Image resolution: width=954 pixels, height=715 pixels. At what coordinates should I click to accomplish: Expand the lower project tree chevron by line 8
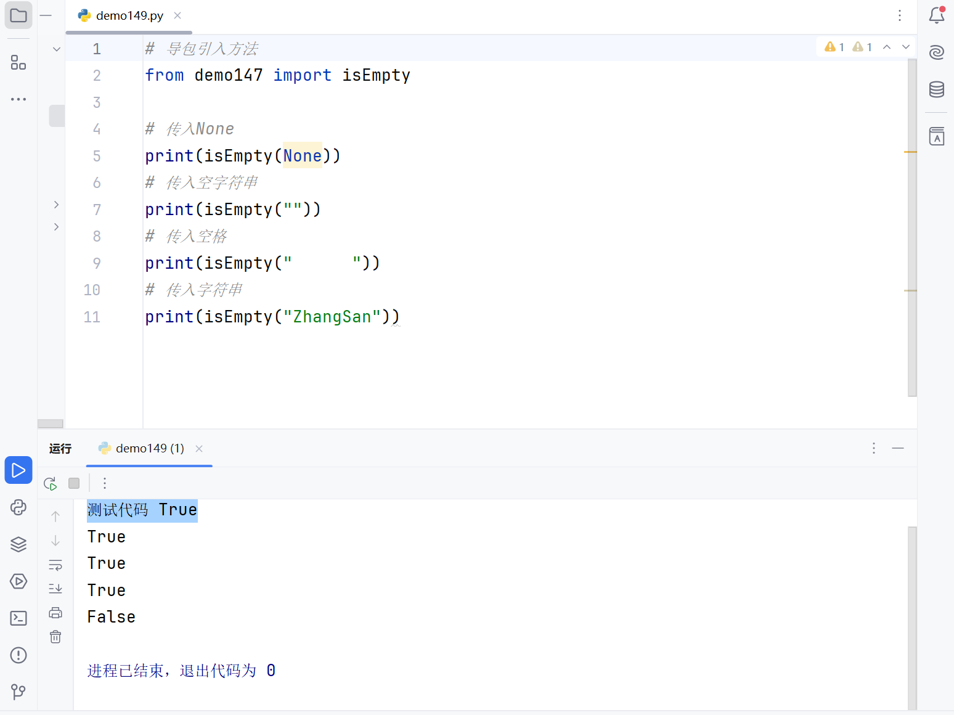(x=56, y=227)
